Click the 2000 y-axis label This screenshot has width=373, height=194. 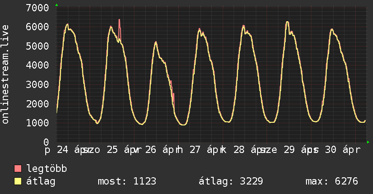[38, 104]
